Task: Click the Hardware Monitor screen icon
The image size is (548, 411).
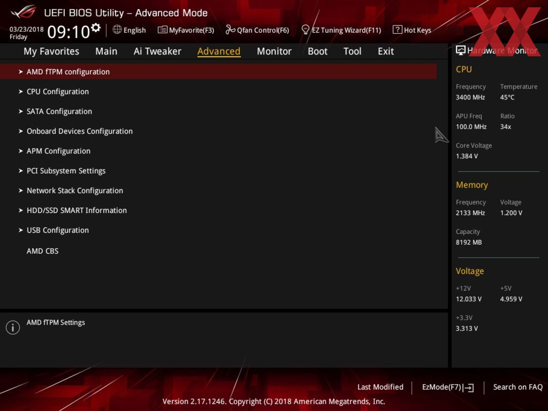Action: pos(461,50)
